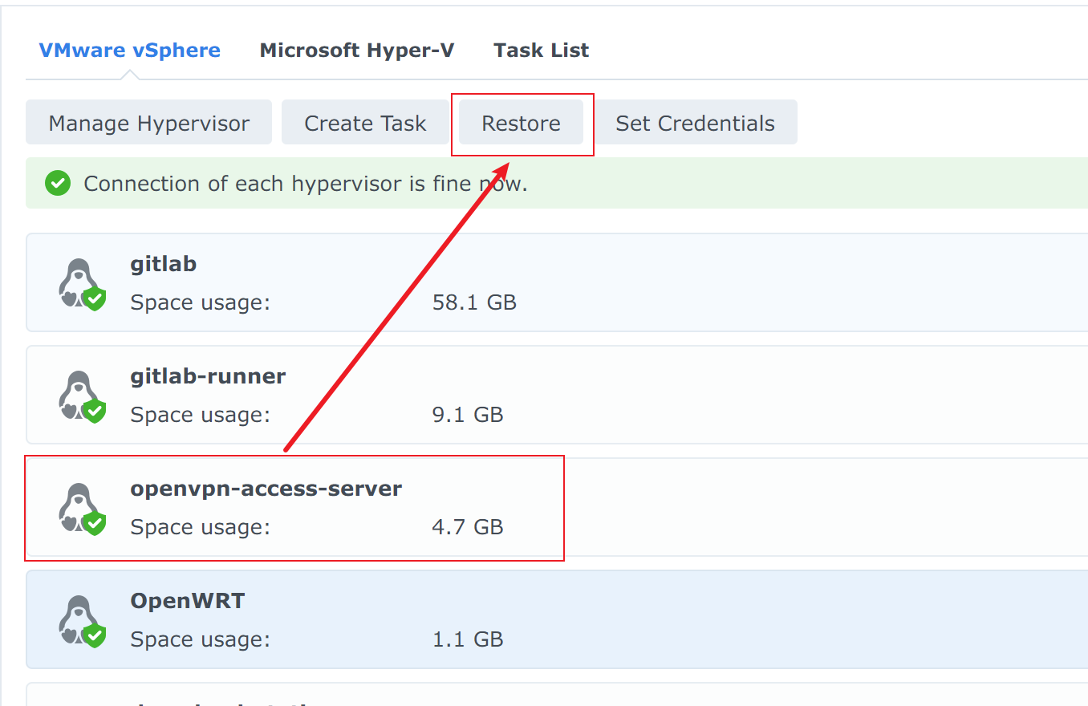This screenshot has width=1088, height=706.
Task: Click the green checkmark in the connection banner
Action: 57,184
